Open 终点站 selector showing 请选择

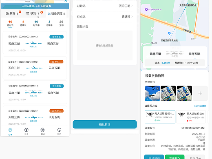[105, 17]
